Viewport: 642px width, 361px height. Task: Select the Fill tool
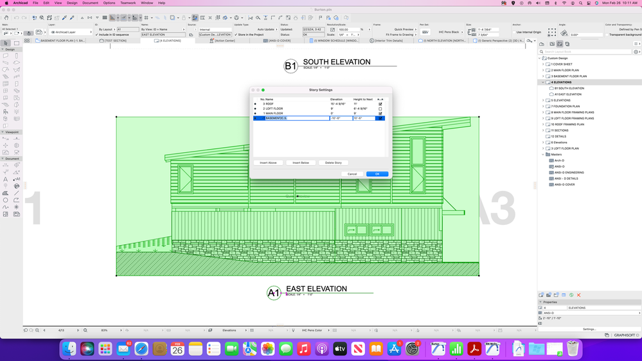tap(5, 193)
